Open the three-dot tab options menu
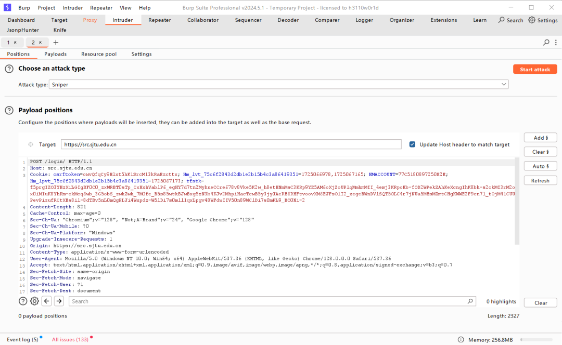The height and width of the screenshot is (345, 562). 556,42
